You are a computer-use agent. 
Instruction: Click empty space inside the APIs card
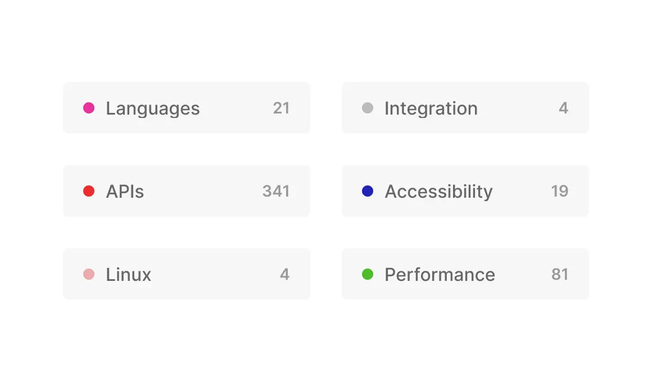202,191
